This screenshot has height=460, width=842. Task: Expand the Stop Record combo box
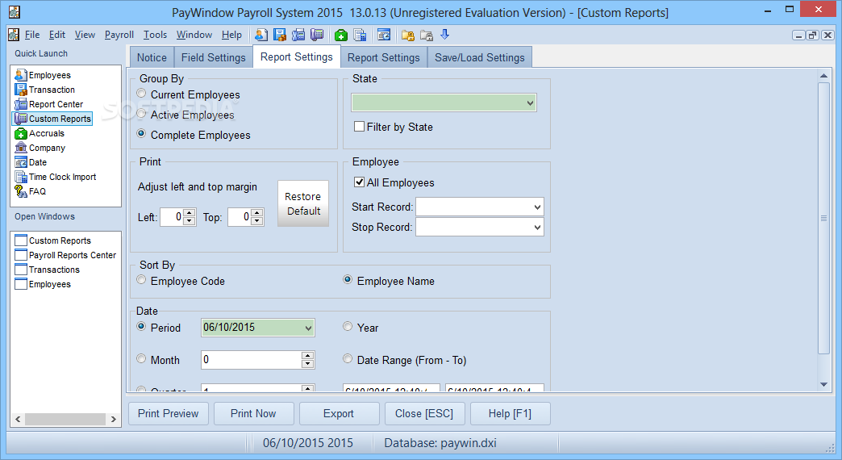click(x=537, y=228)
